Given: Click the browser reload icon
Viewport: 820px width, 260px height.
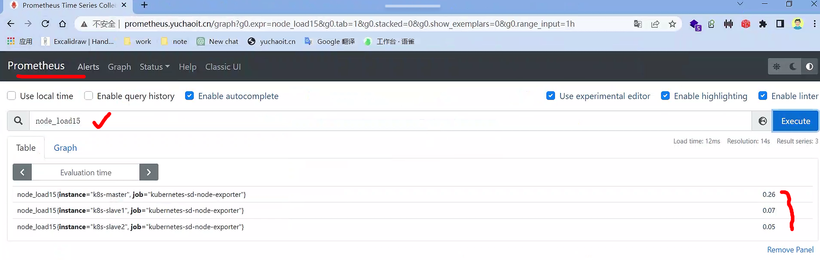Looking at the screenshot, I should pos(45,24).
